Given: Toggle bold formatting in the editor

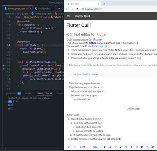Looking at the screenshot, I should [105, 147].
